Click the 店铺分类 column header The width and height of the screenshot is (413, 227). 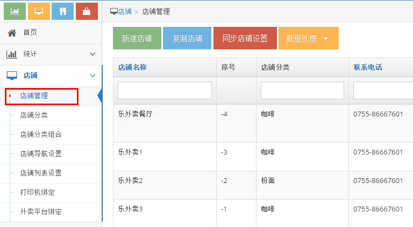click(x=275, y=67)
